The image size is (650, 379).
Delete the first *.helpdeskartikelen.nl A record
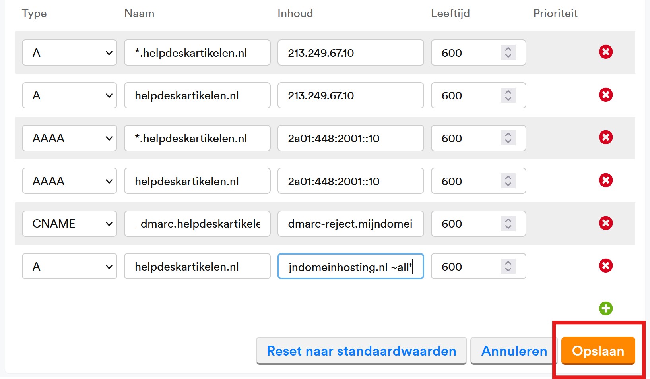605,52
